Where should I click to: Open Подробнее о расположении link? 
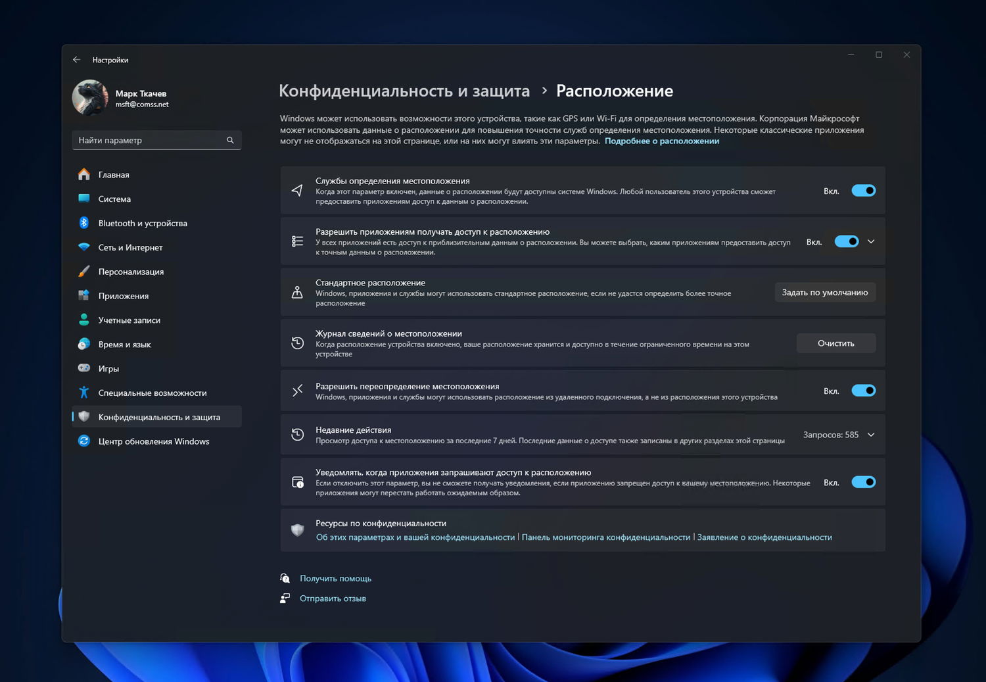point(662,141)
